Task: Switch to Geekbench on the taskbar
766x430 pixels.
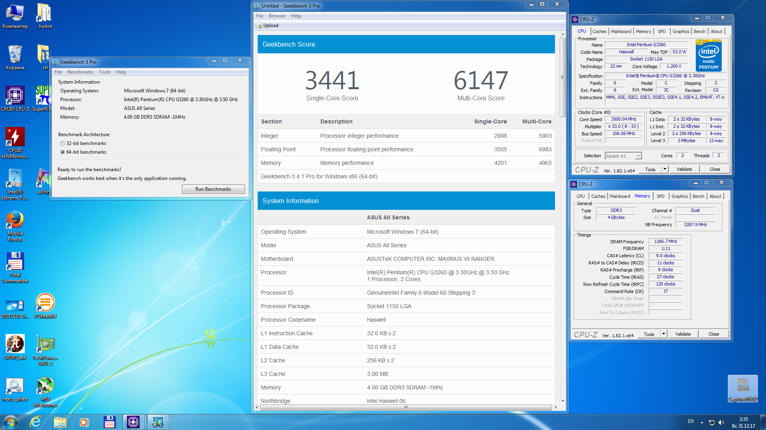Action: point(158,422)
